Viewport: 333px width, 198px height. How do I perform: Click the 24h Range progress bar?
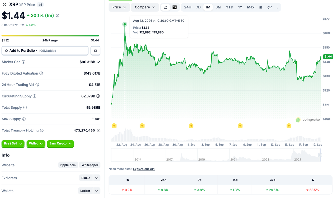[x=50, y=36]
